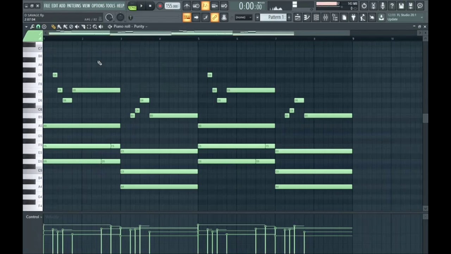This screenshot has height=254, width=451.
Task: Open the Playlist view icon
Action: pos(298,17)
